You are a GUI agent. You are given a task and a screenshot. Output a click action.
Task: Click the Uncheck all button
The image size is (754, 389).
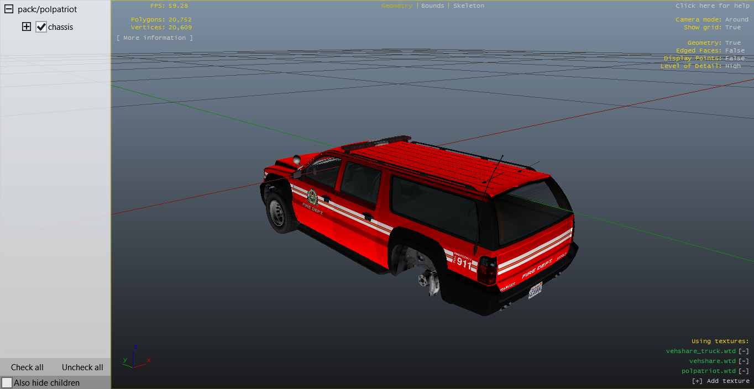[82, 367]
